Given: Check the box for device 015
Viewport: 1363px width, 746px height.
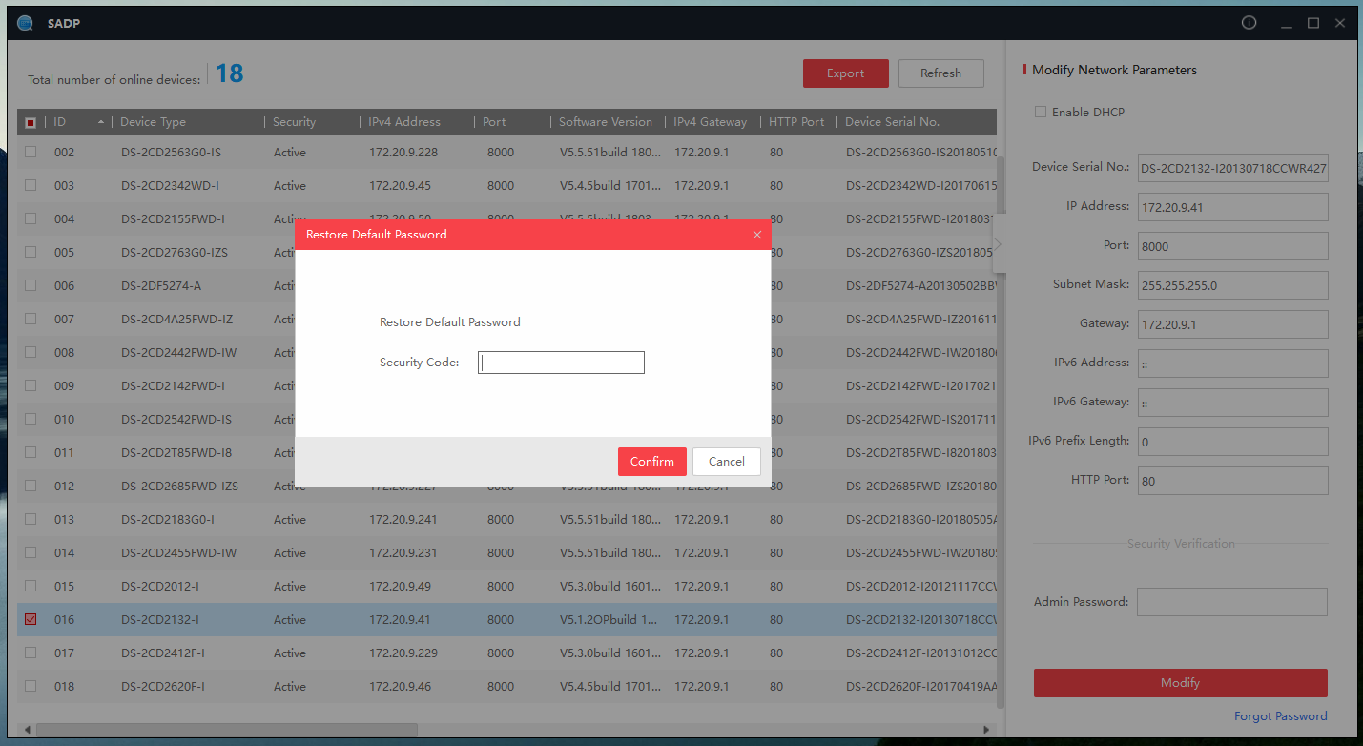Looking at the screenshot, I should coord(31,586).
